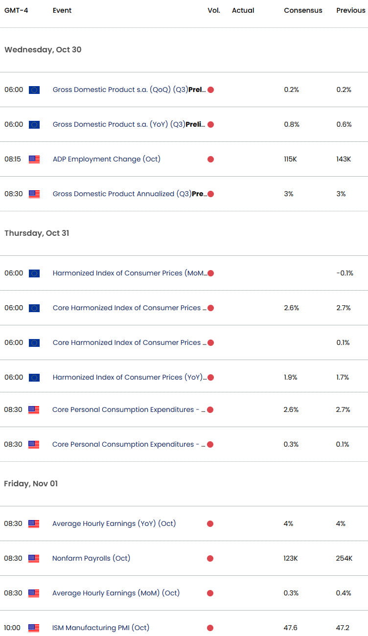The height and width of the screenshot is (636, 368).
Task: Click the red volatility dot for ADP Employment Change
Action: point(210,159)
